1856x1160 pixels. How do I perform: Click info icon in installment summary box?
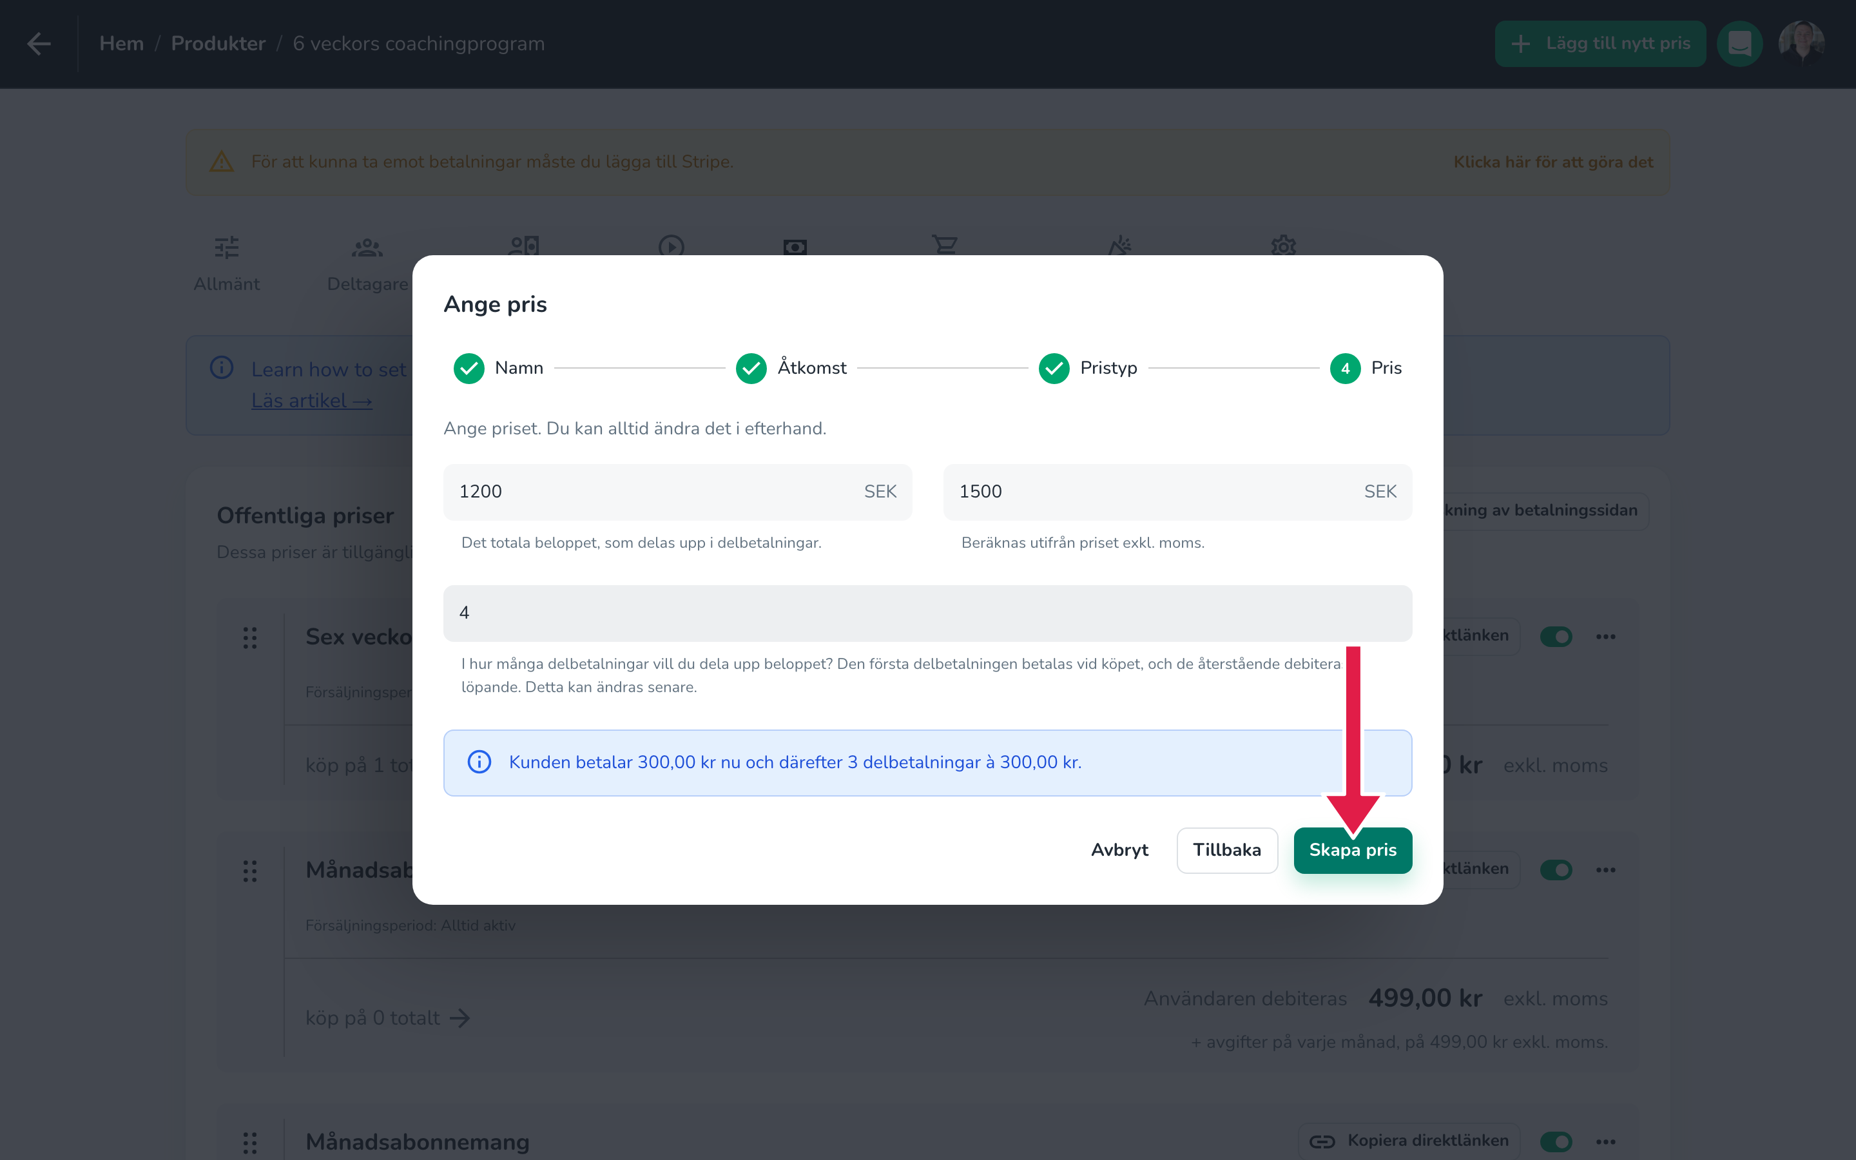[479, 762]
